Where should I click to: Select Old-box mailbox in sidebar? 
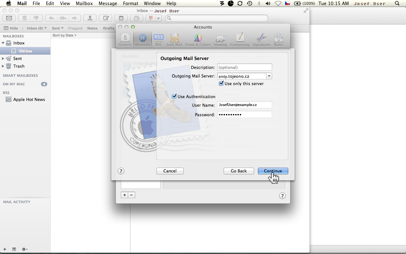coord(25,51)
